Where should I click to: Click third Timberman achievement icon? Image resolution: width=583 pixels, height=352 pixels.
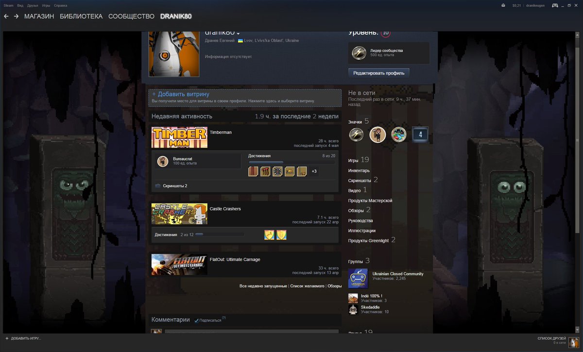[x=277, y=171]
